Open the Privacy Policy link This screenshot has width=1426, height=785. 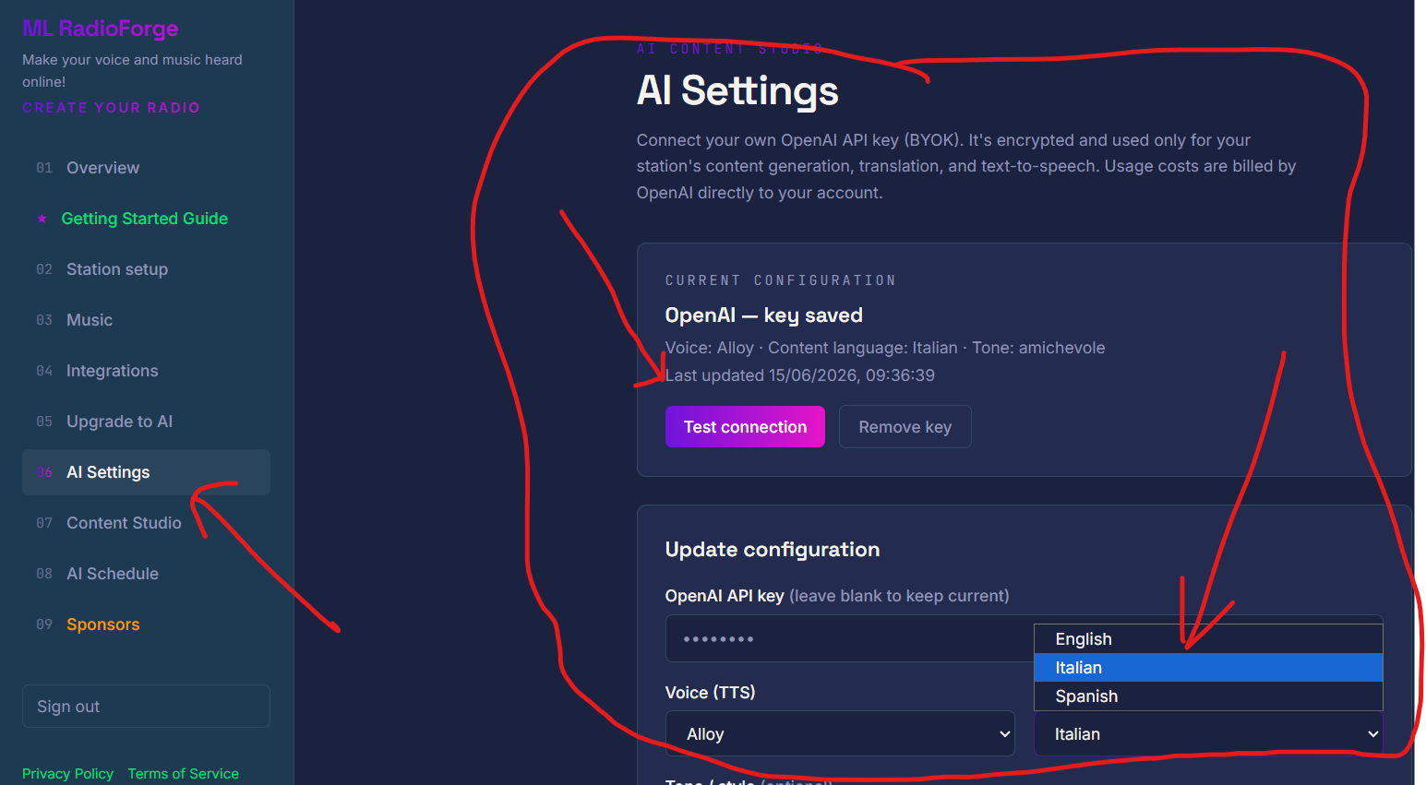(x=67, y=774)
